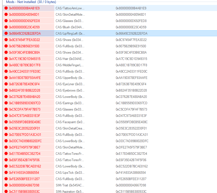
Task: Select red ID 0xE6F35E42B7AF5F06 in first column
Action: pyautogui.click(x=24, y=160)
